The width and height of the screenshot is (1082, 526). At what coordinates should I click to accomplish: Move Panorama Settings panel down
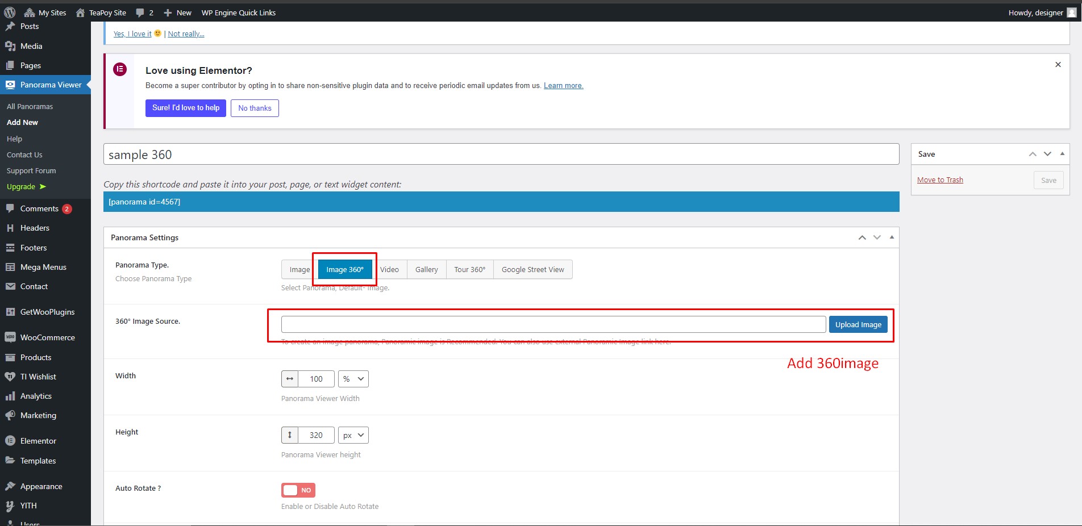[x=877, y=237]
